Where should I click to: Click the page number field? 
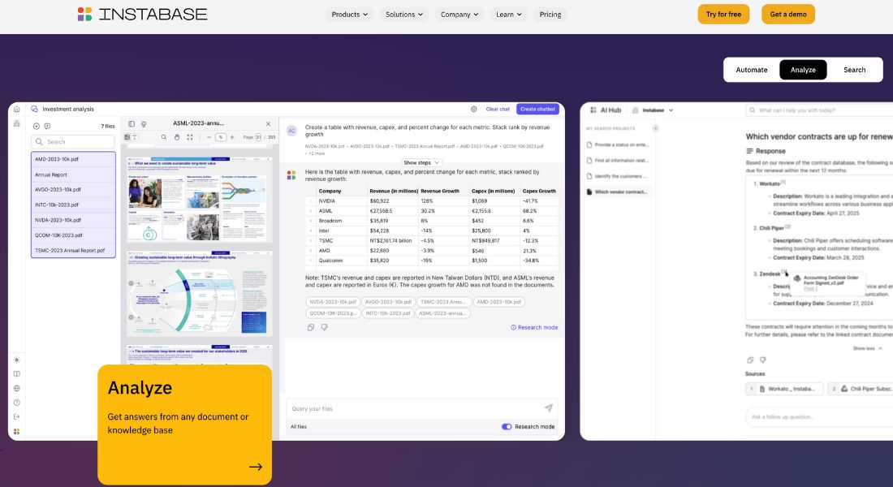point(258,137)
